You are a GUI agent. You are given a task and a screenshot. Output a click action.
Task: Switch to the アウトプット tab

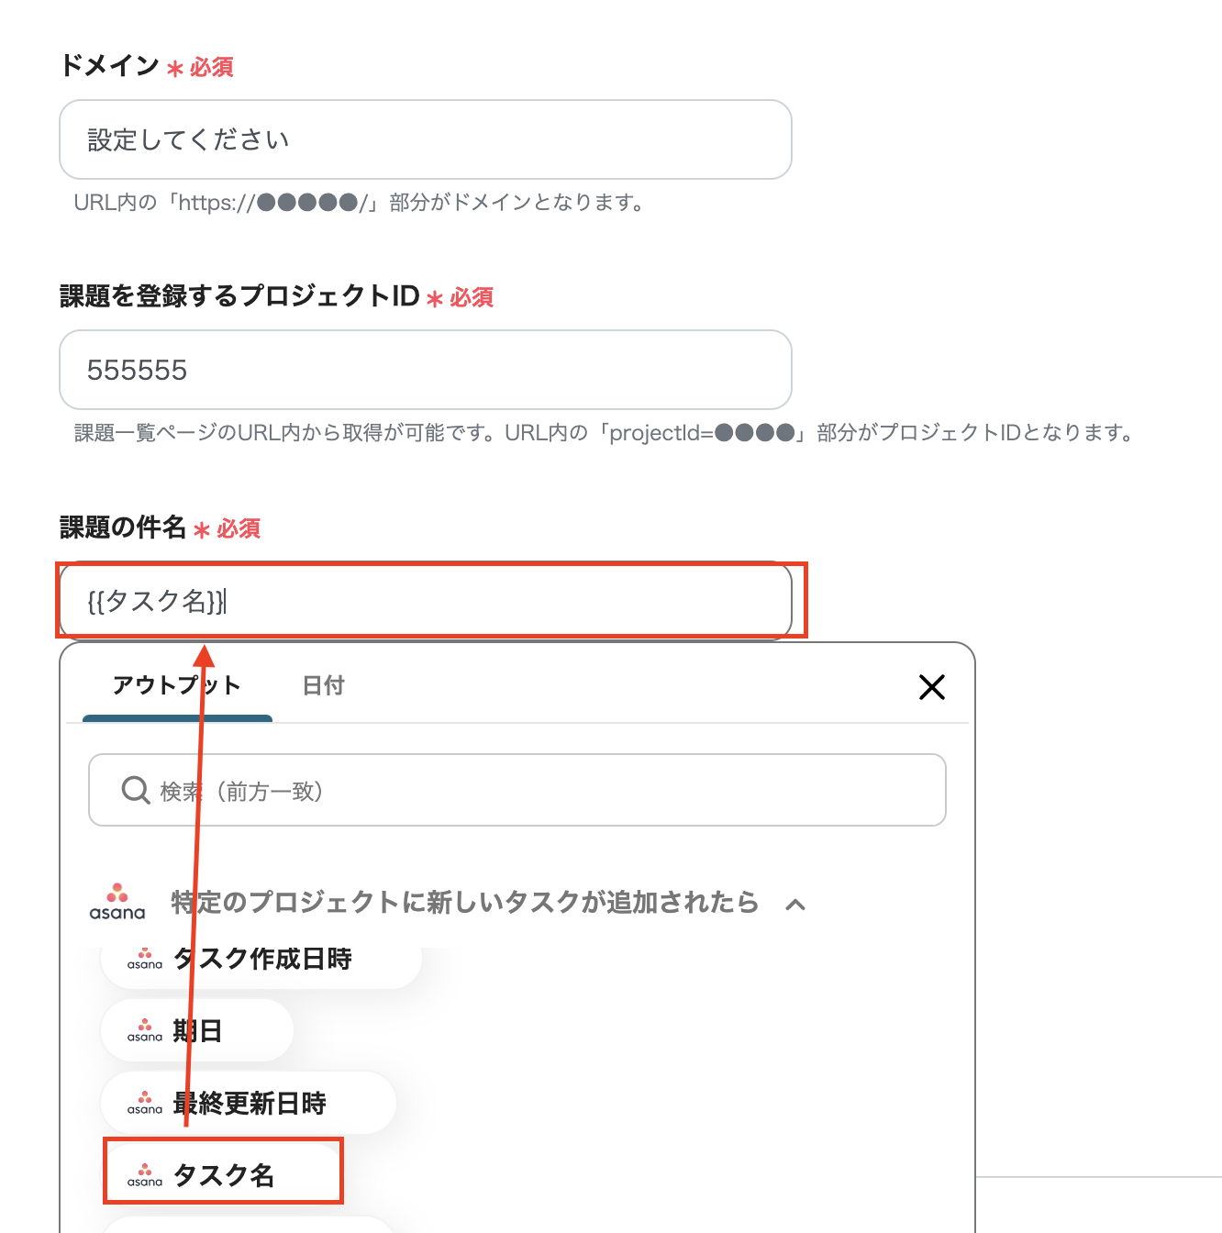tap(177, 685)
